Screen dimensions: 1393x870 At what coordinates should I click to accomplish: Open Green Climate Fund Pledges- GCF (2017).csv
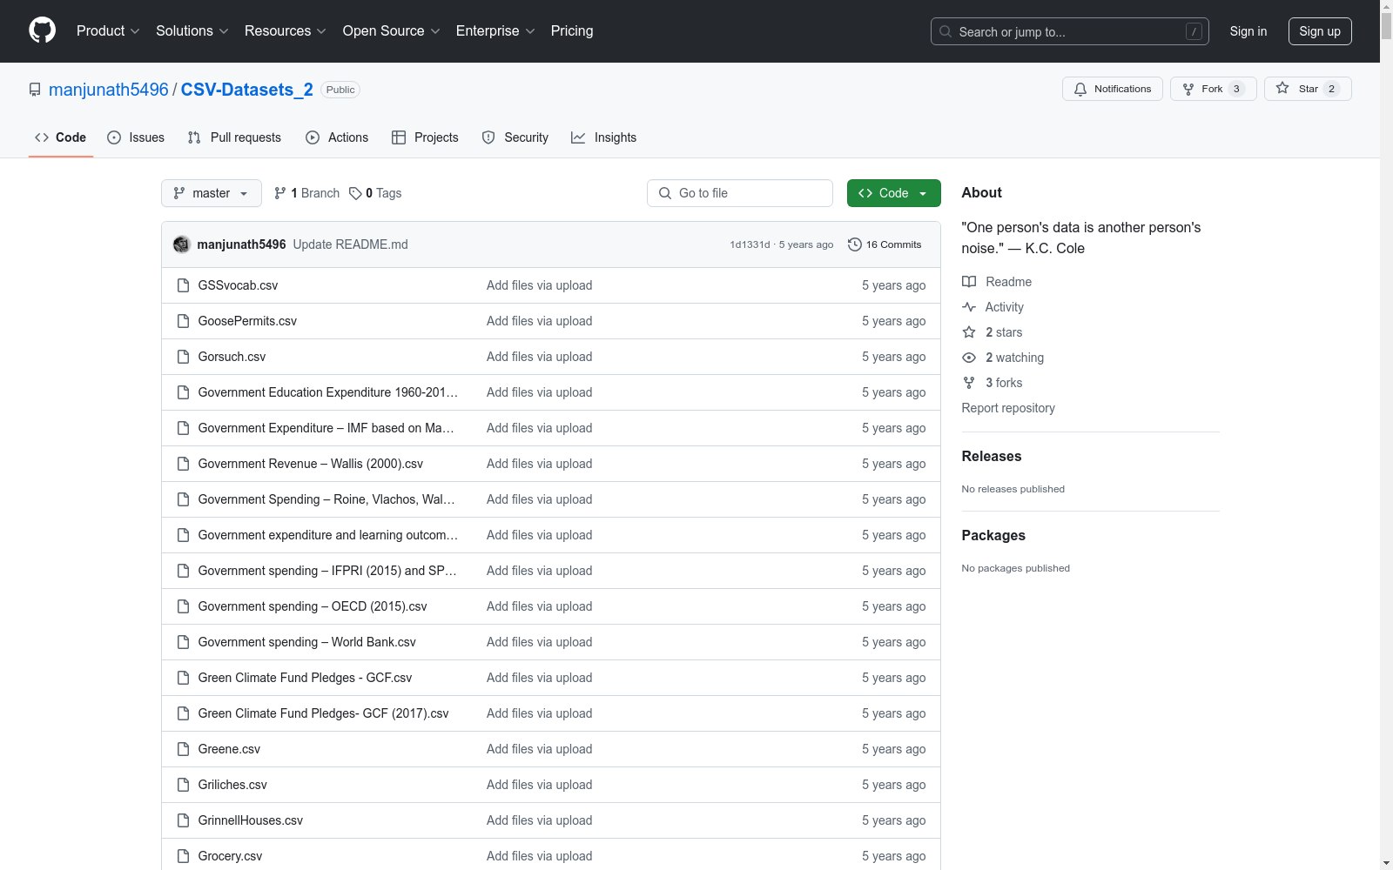tap(324, 713)
